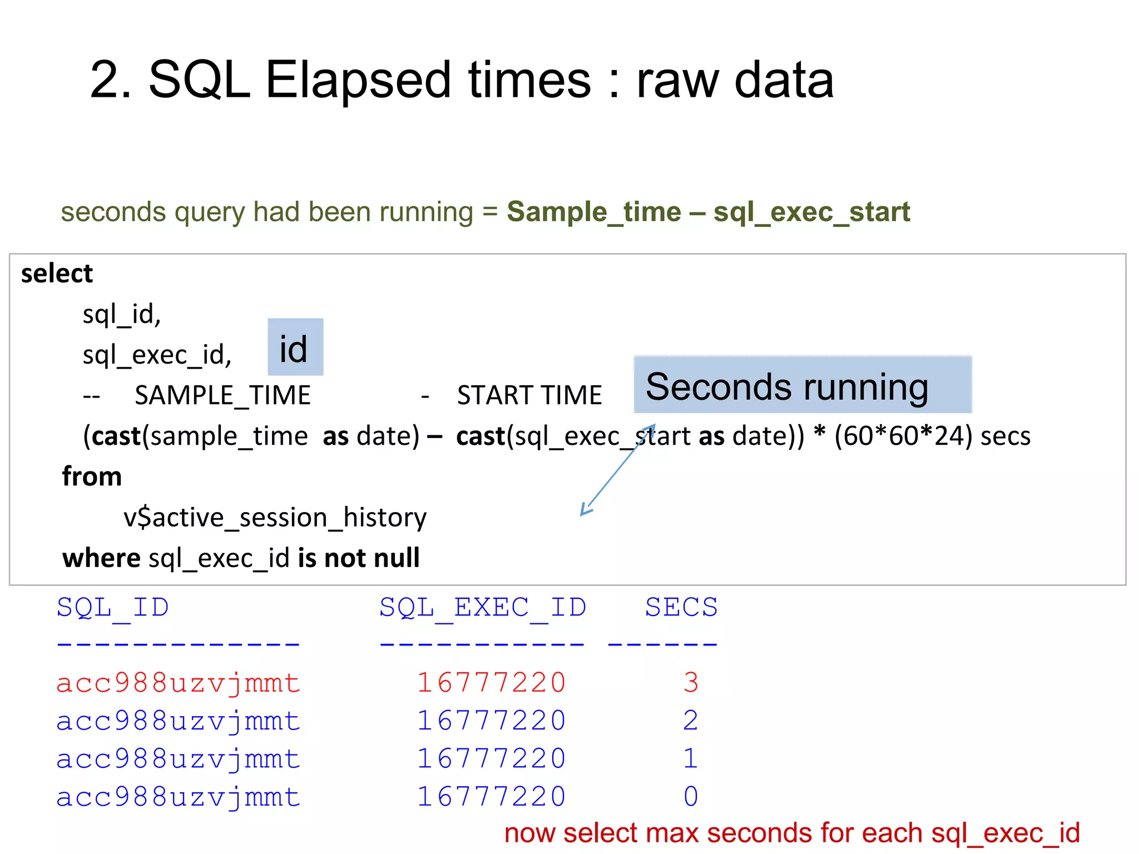This screenshot has width=1139, height=854.
Task: Click the 'SQL_EXEC_ID' column header
Action: coord(483,608)
